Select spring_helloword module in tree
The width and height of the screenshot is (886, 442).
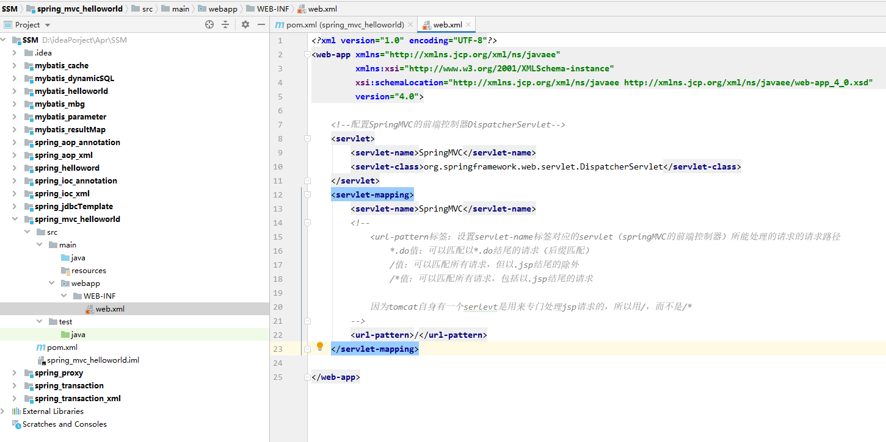[67, 168]
